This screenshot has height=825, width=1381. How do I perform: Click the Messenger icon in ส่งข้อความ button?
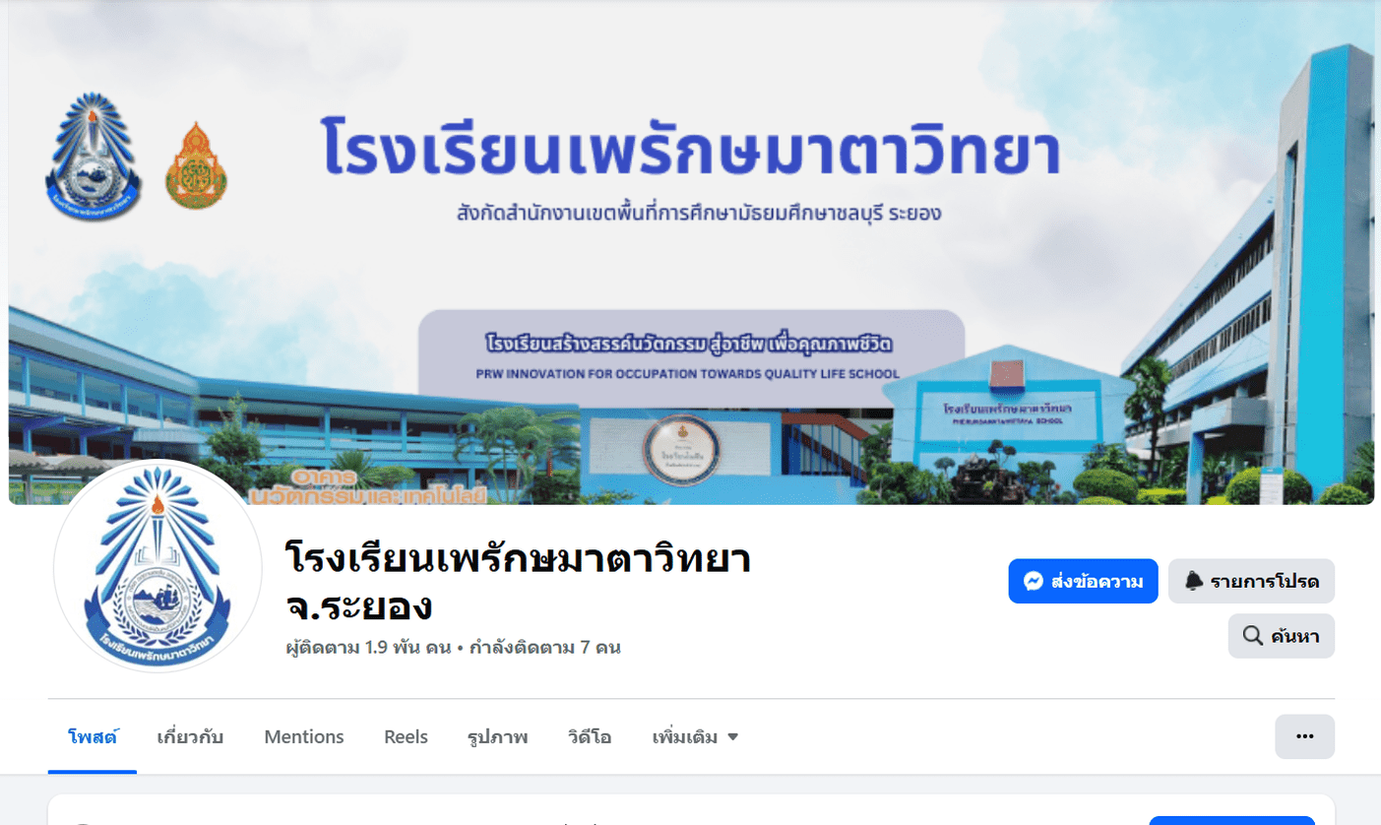tap(1033, 581)
